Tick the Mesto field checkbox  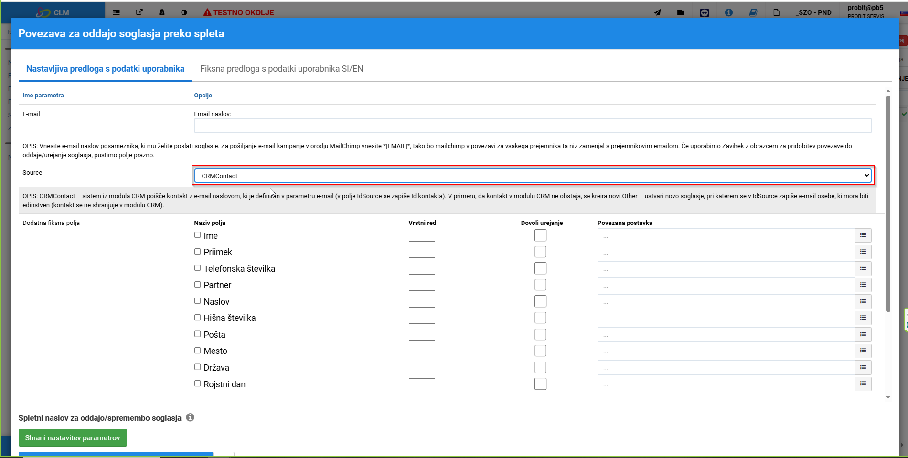[197, 351]
